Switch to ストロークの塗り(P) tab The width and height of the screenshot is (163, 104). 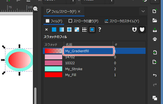[x=83, y=21]
